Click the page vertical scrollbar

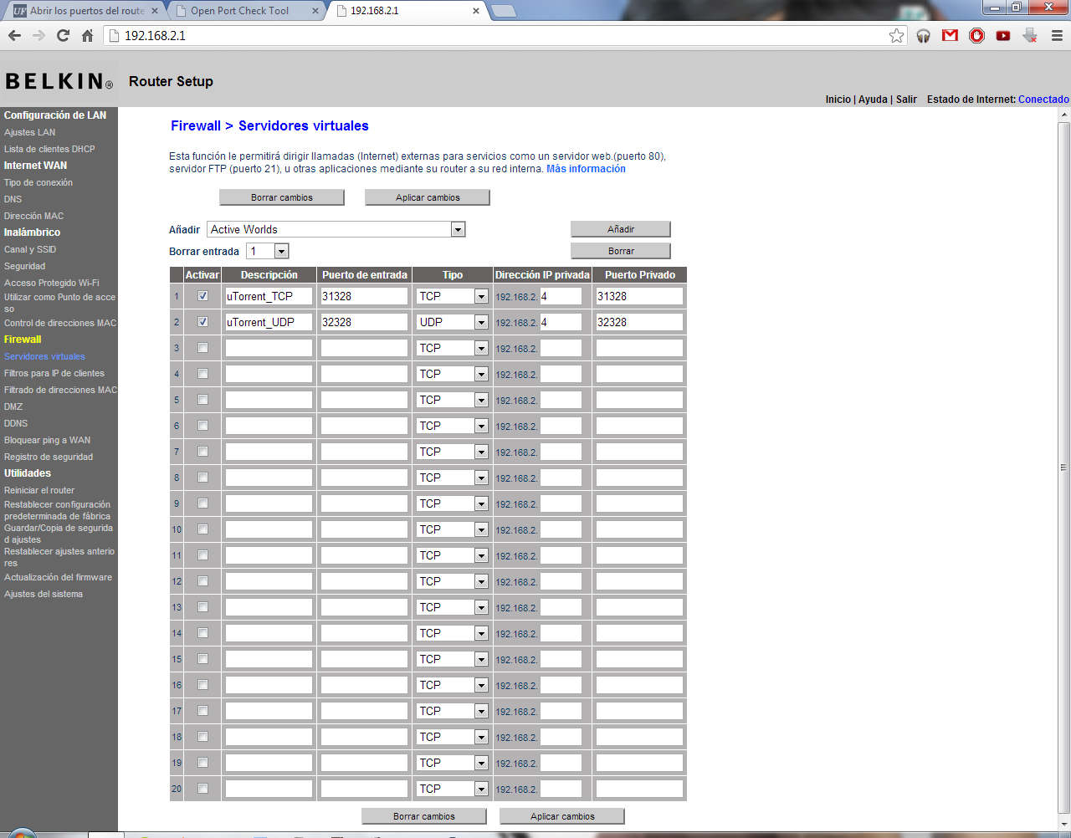pos(1064,467)
